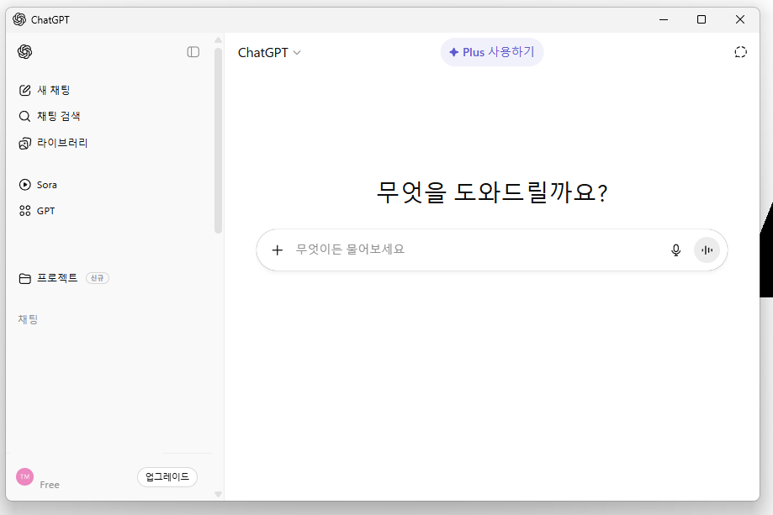Minimize the ChatGPT window
This screenshot has width=773, height=515.
coord(664,19)
